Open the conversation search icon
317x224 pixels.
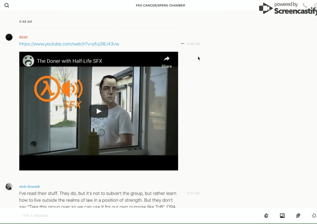(x=7, y=5)
